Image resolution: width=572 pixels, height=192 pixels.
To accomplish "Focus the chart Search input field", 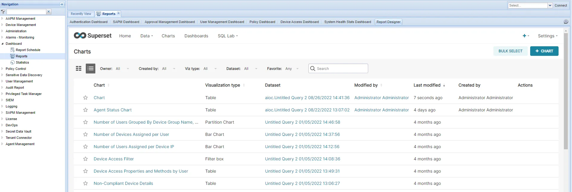I will (338, 68).
